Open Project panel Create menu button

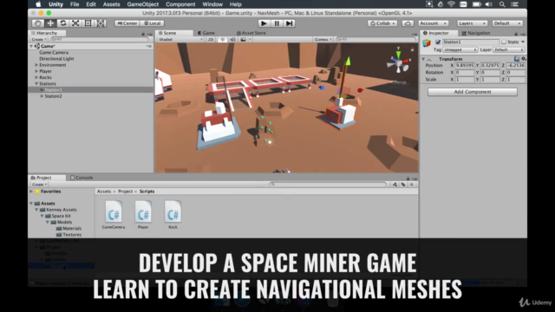pyautogui.click(x=39, y=185)
